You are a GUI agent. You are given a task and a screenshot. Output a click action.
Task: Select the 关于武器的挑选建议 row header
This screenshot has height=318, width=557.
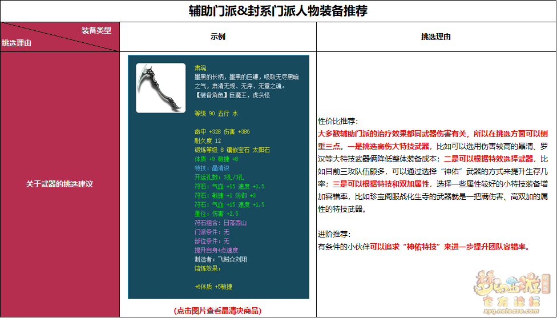(59, 184)
